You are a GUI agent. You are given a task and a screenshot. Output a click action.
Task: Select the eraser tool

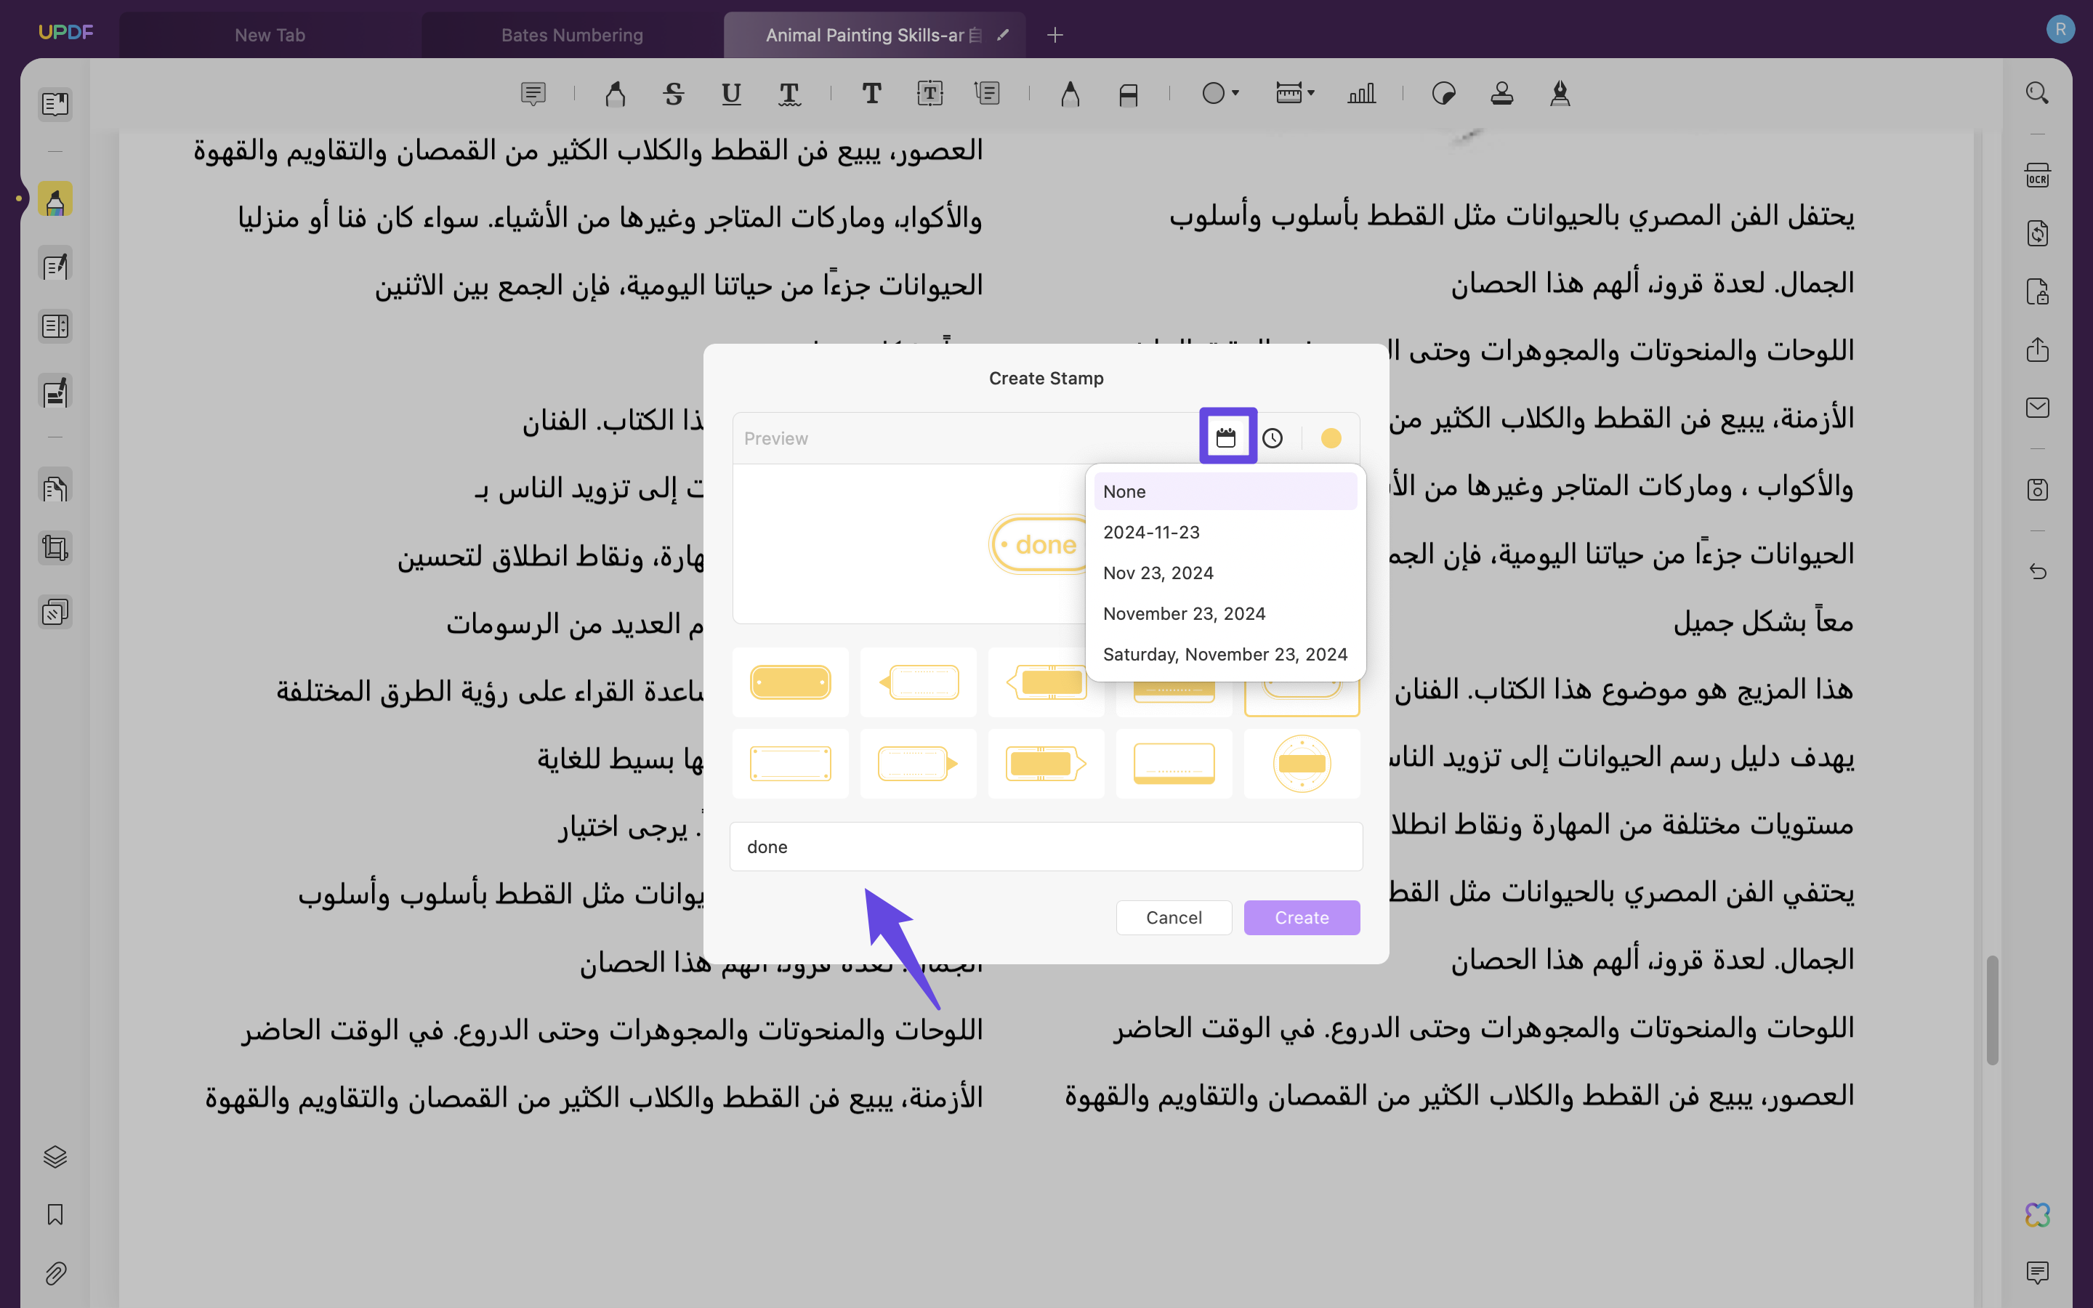point(1128,94)
